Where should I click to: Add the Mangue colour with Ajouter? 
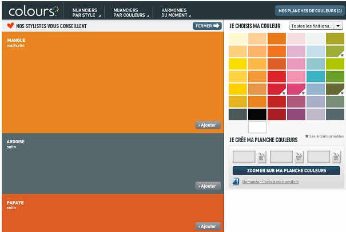(208, 125)
